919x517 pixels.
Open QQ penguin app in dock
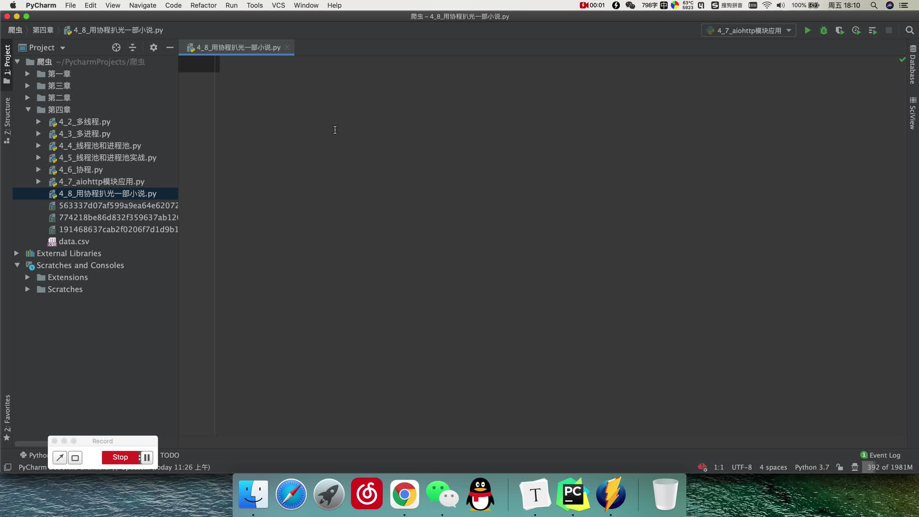(480, 494)
